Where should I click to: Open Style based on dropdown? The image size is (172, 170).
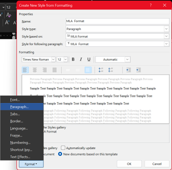point(166,37)
